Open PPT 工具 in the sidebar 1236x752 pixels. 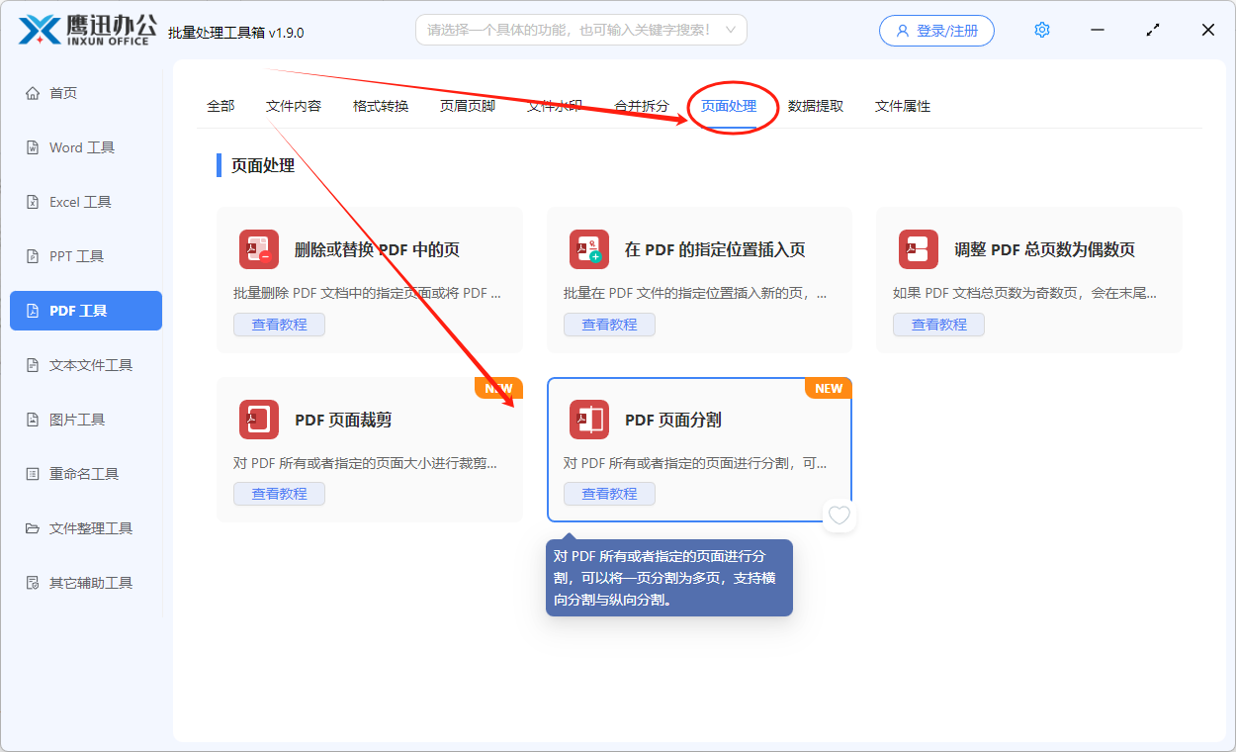pyautogui.click(x=86, y=256)
